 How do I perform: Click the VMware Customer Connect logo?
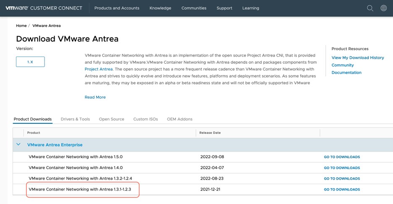click(x=44, y=8)
